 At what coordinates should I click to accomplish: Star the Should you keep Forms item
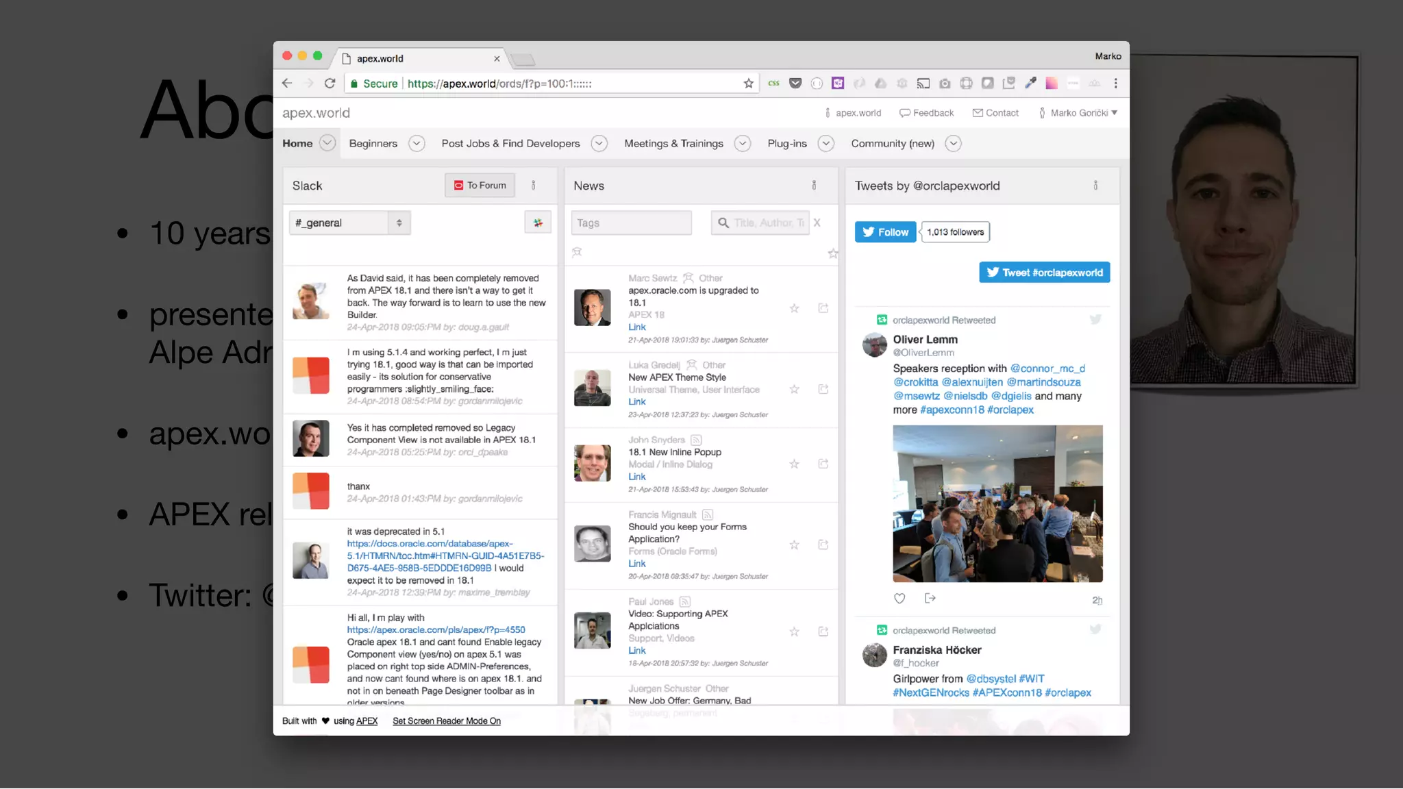coord(794,545)
